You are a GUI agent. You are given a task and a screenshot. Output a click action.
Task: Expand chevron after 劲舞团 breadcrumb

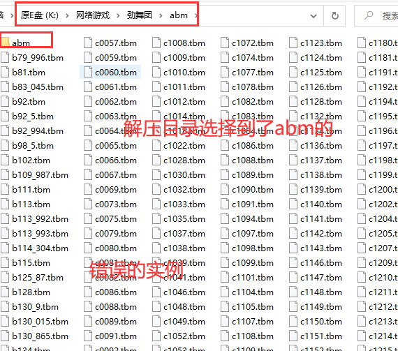coord(161,16)
